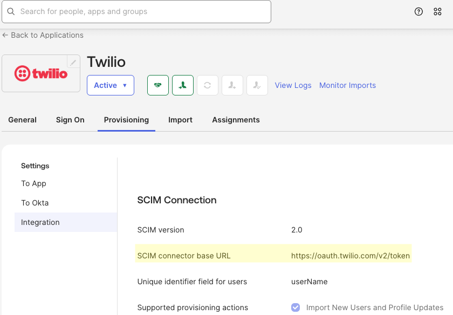
Task: Click the refresh sync icon button
Action: click(x=208, y=85)
